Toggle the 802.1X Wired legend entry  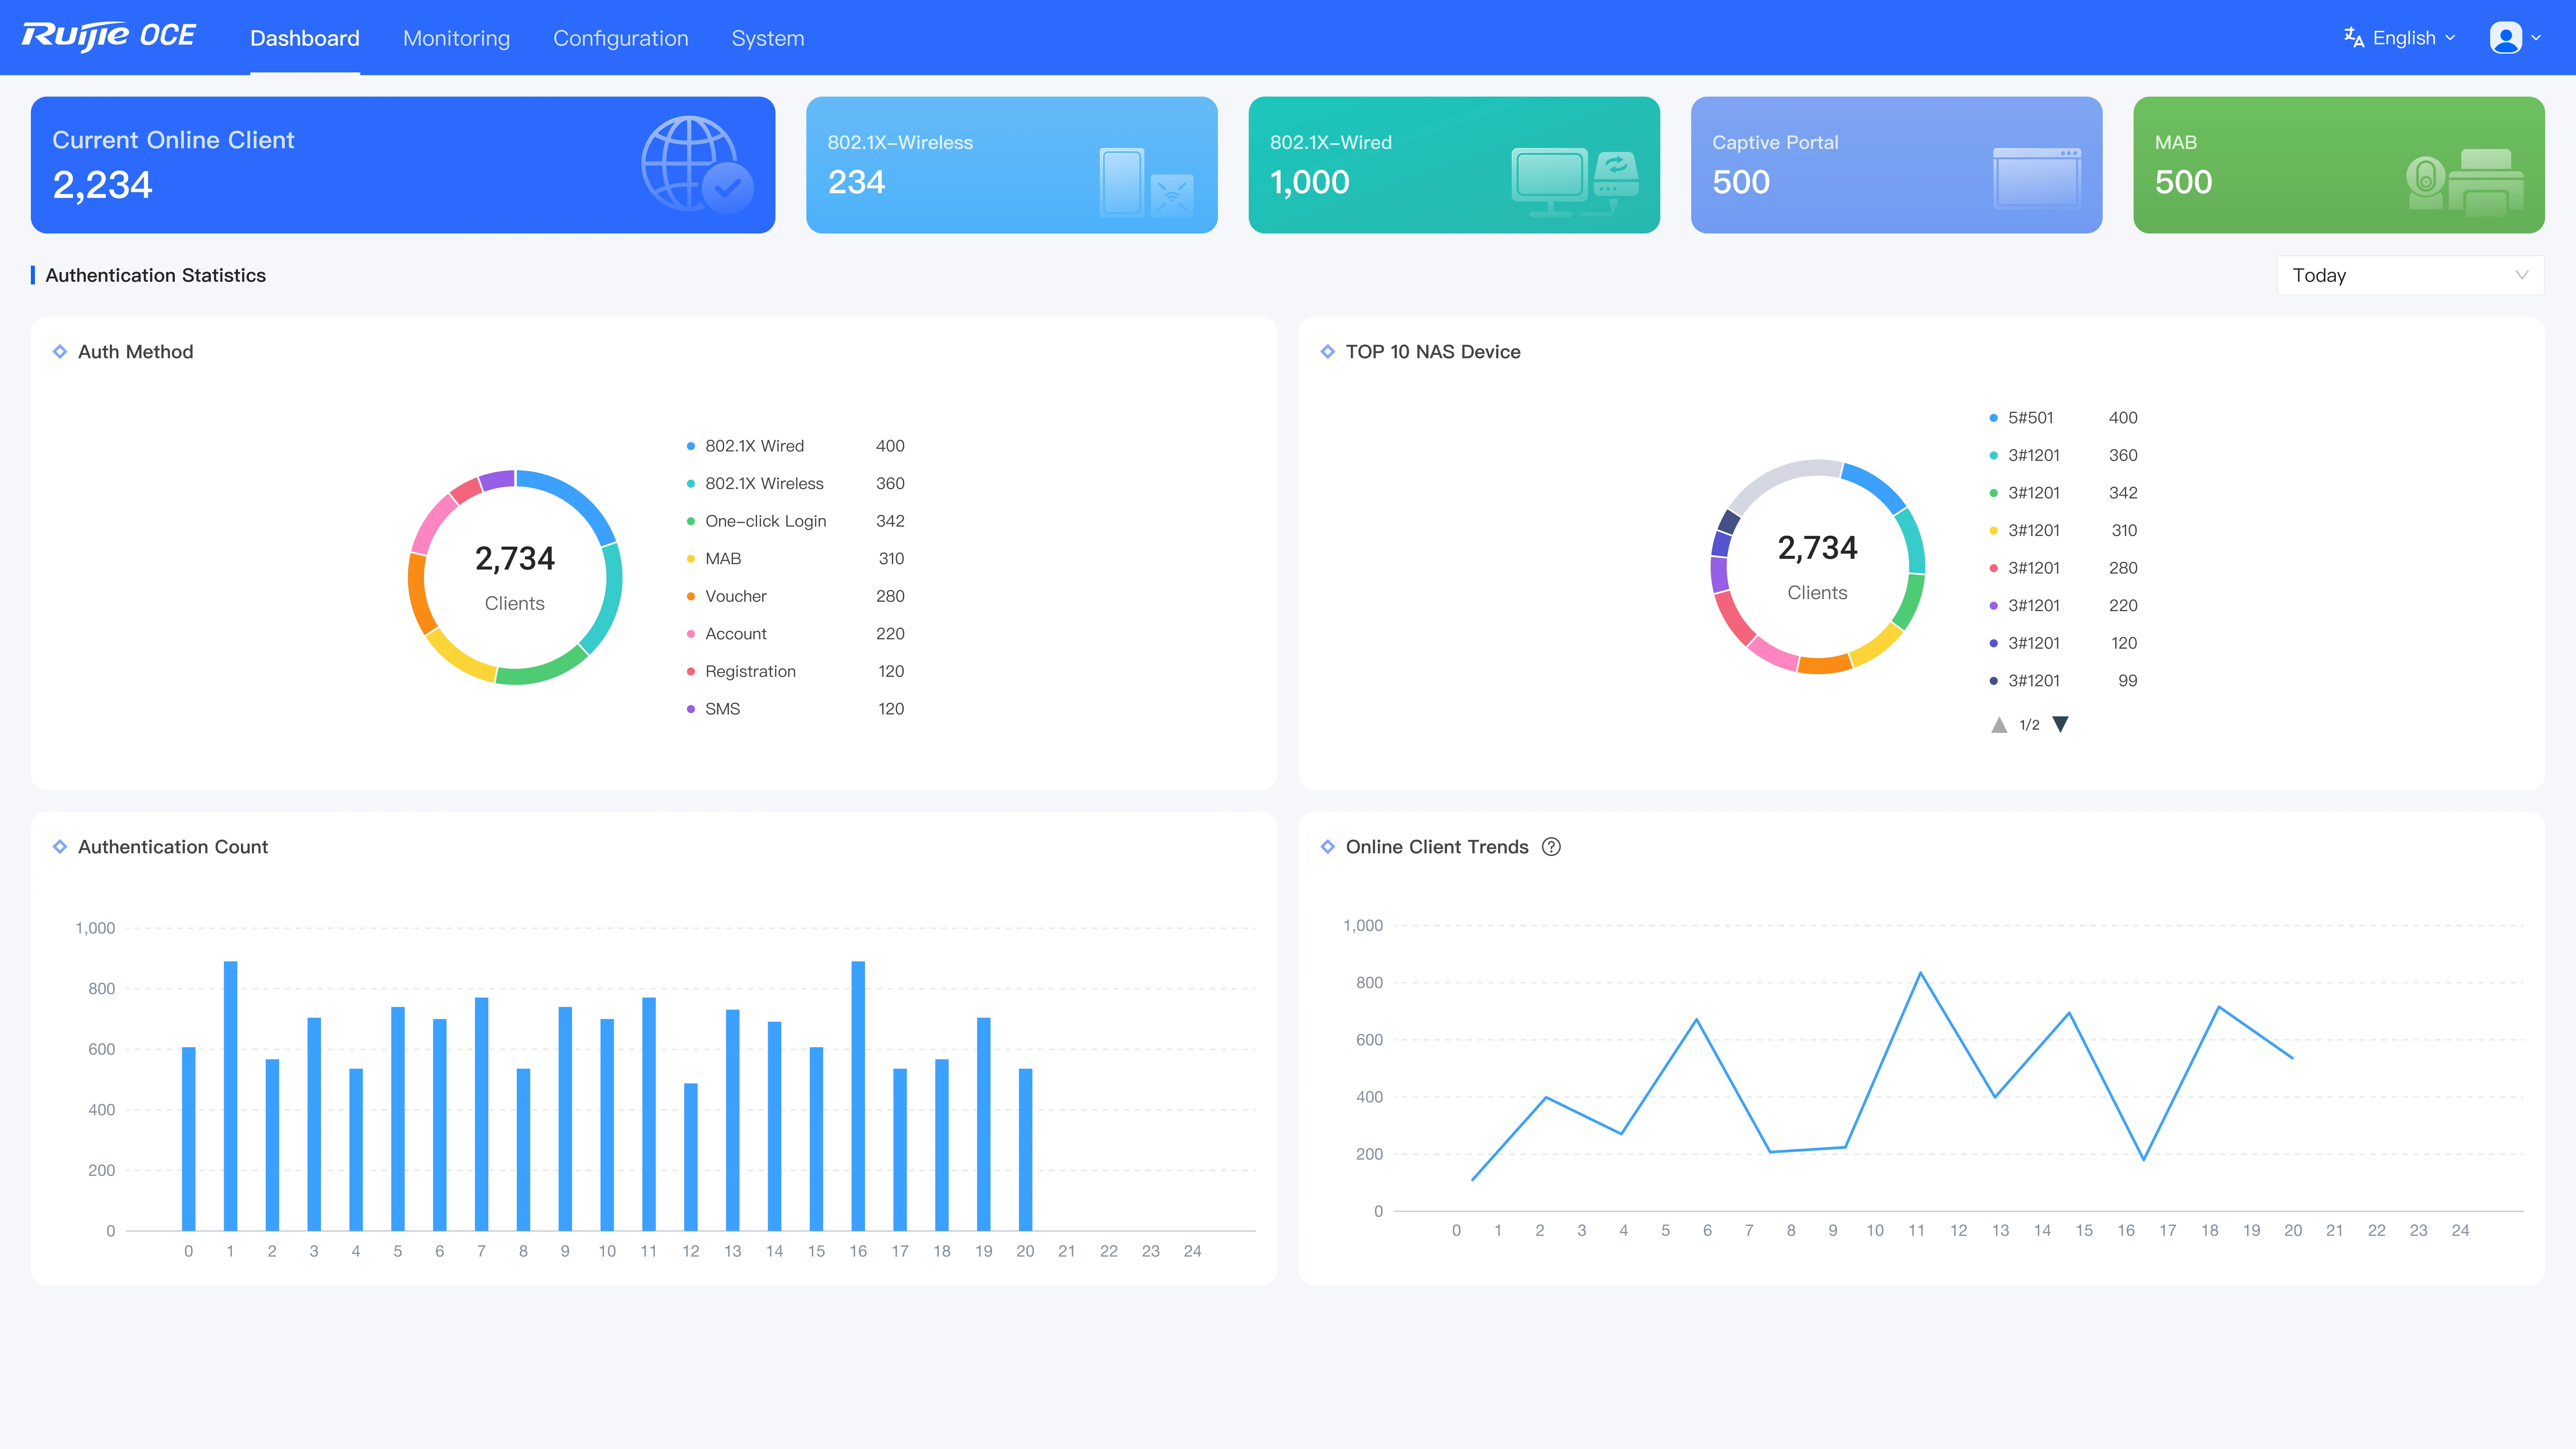click(795, 446)
